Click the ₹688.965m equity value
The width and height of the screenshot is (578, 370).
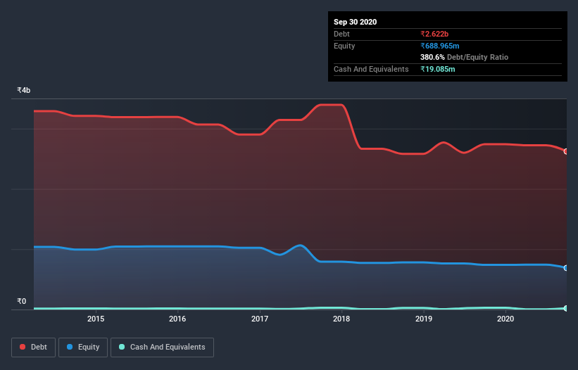tap(440, 46)
